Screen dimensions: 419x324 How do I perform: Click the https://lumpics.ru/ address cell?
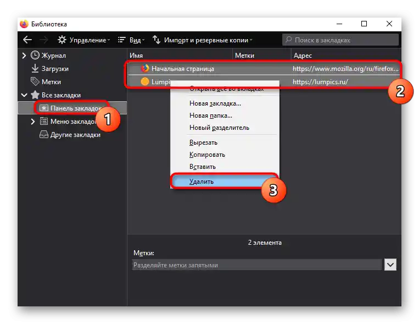320,82
